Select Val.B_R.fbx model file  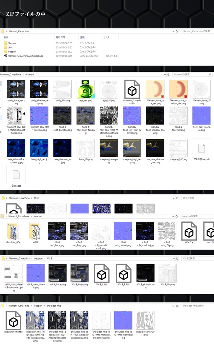(x=124, y=275)
